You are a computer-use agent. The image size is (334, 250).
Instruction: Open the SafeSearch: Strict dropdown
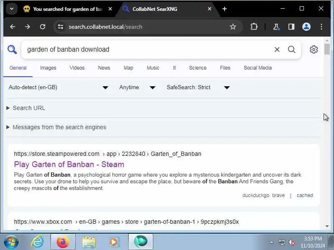click(198, 87)
